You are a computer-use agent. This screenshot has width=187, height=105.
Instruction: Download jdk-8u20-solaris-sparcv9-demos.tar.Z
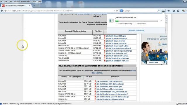[112, 94]
